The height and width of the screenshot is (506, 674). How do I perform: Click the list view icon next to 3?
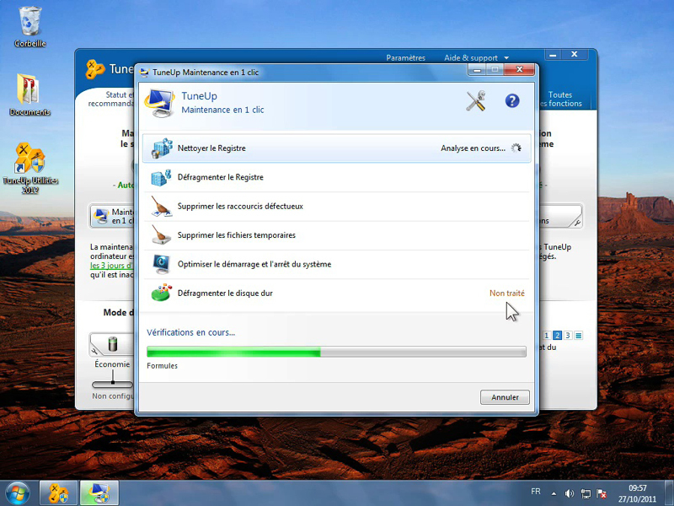579,335
